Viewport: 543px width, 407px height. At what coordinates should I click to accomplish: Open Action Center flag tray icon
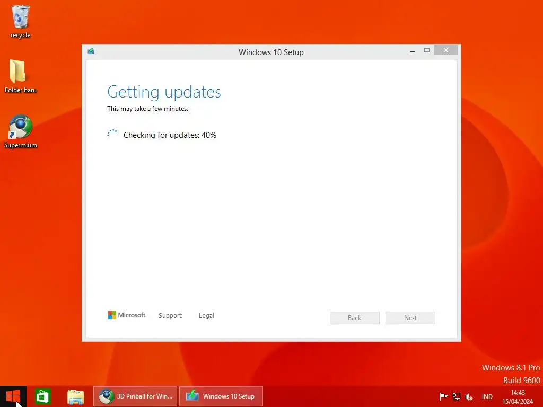[443, 396]
